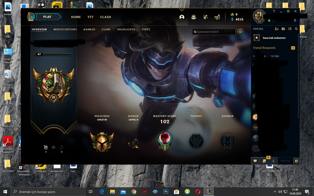
Task: Click the Trophy emblem
Action: (x=196, y=141)
